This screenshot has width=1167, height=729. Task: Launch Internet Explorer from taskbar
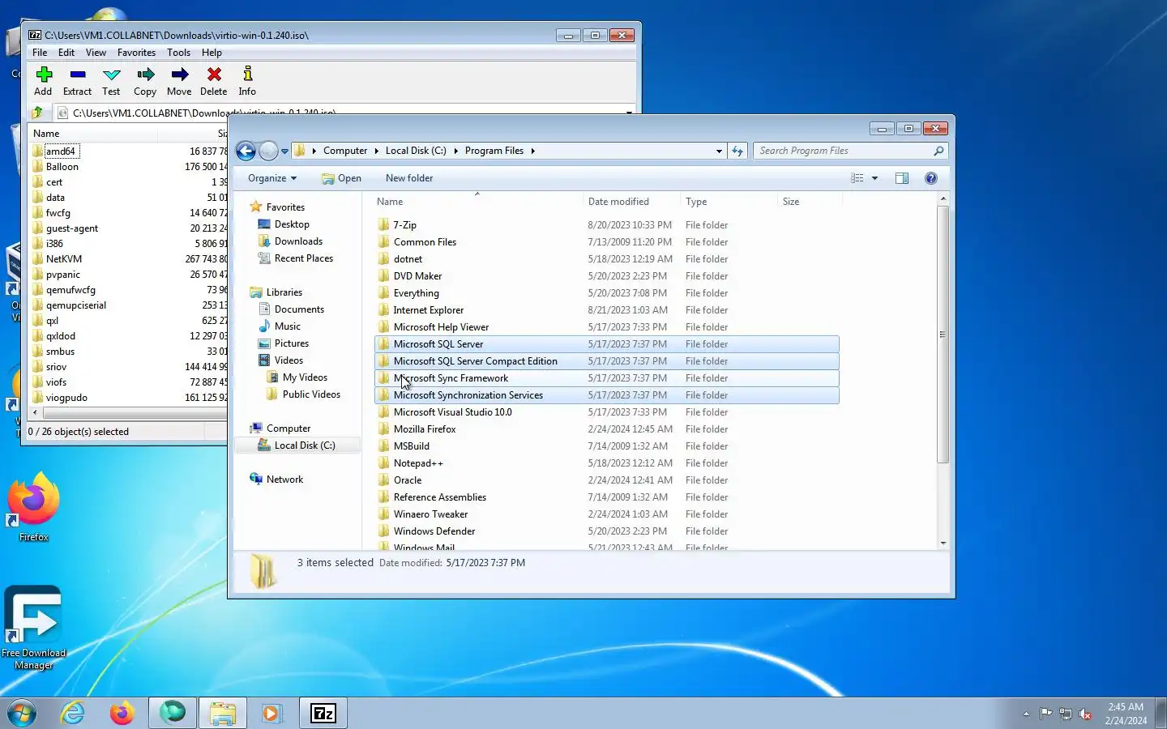(x=73, y=713)
